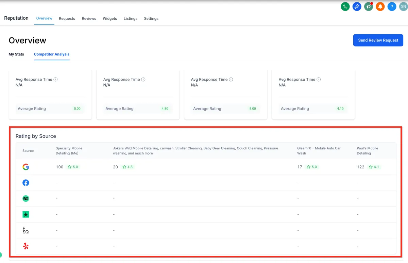Click info icon on fourth Avg Response Time card
Screen dimensions: 408x263
319,80
